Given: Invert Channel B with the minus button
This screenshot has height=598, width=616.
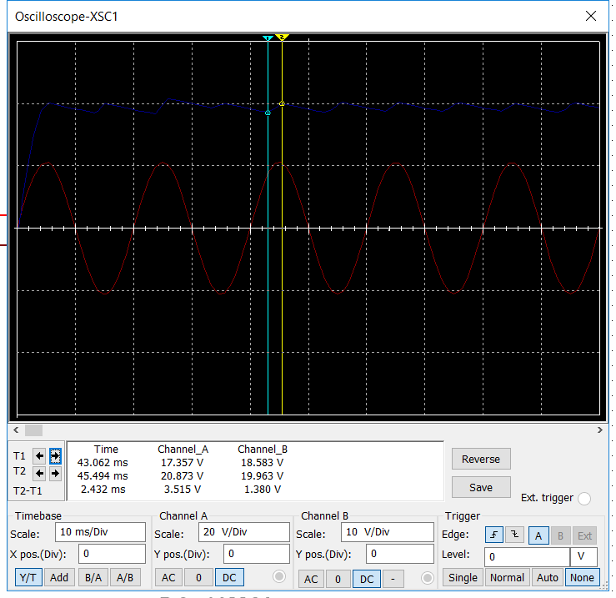Looking at the screenshot, I should pos(393,578).
